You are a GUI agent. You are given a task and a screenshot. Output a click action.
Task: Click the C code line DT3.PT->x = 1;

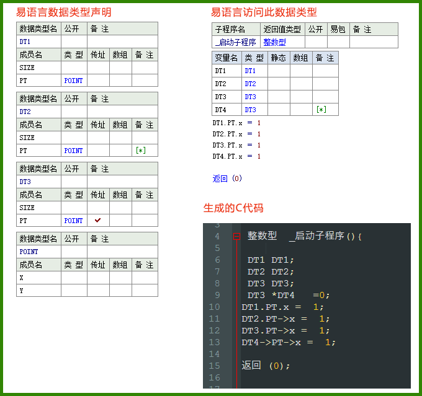pyautogui.click(x=285, y=331)
